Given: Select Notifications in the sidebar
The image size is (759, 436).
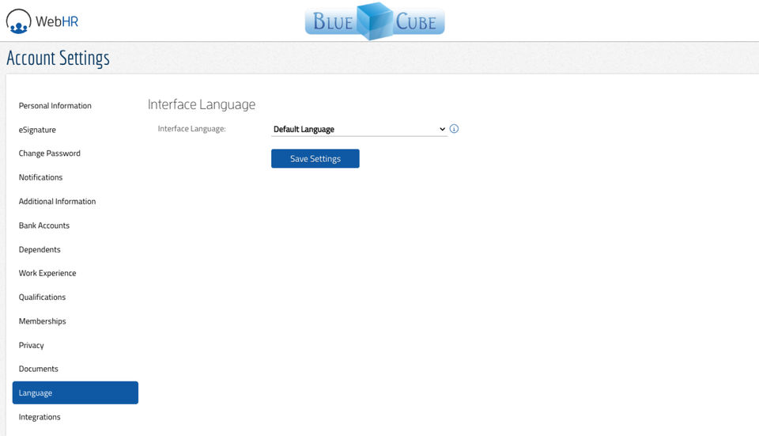Looking at the screenshot, I should (x=40, y=177).
